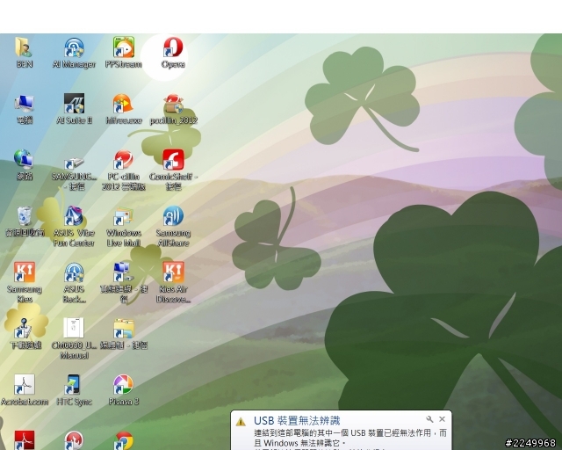
Task: Open the Samsung Kies shortcut
Action: coord(25,272)
